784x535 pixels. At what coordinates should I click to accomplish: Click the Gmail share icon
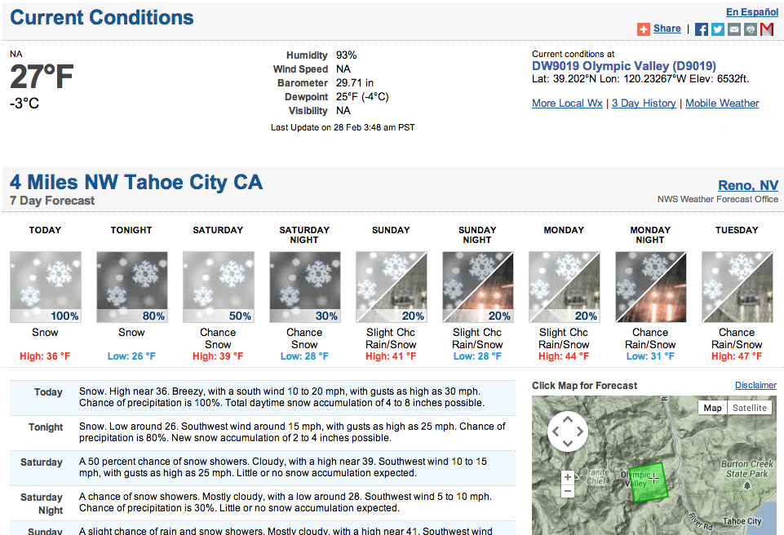[x=767, y=29]
